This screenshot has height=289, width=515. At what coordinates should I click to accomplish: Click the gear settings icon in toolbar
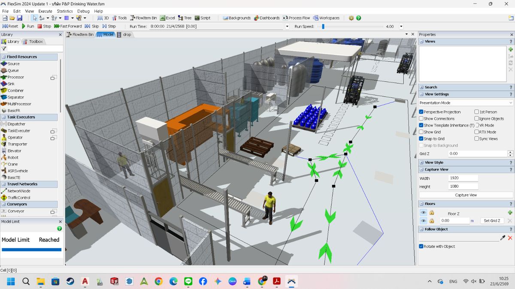click(x=351, y=18)
